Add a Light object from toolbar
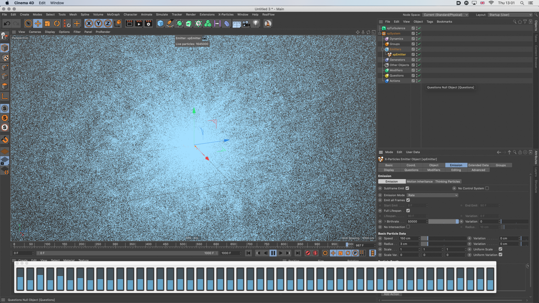 click(256, 24)
